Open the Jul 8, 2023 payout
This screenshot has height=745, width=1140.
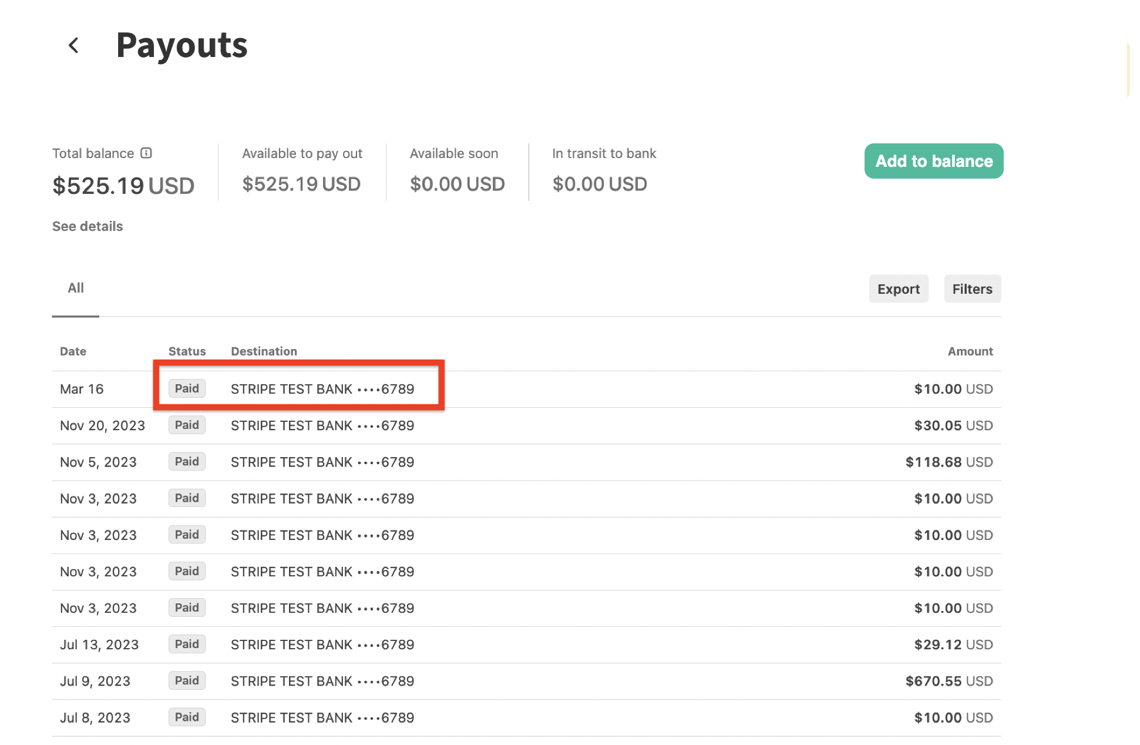click(95, 717)
